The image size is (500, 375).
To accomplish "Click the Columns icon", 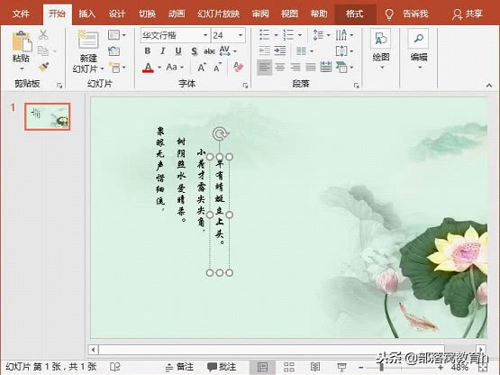I will (301, 51).
